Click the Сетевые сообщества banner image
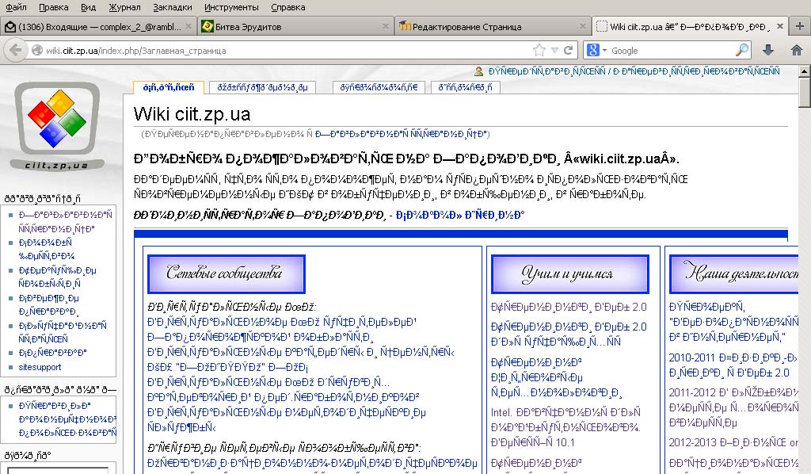811x474 pixels. [x=226, y=273]
